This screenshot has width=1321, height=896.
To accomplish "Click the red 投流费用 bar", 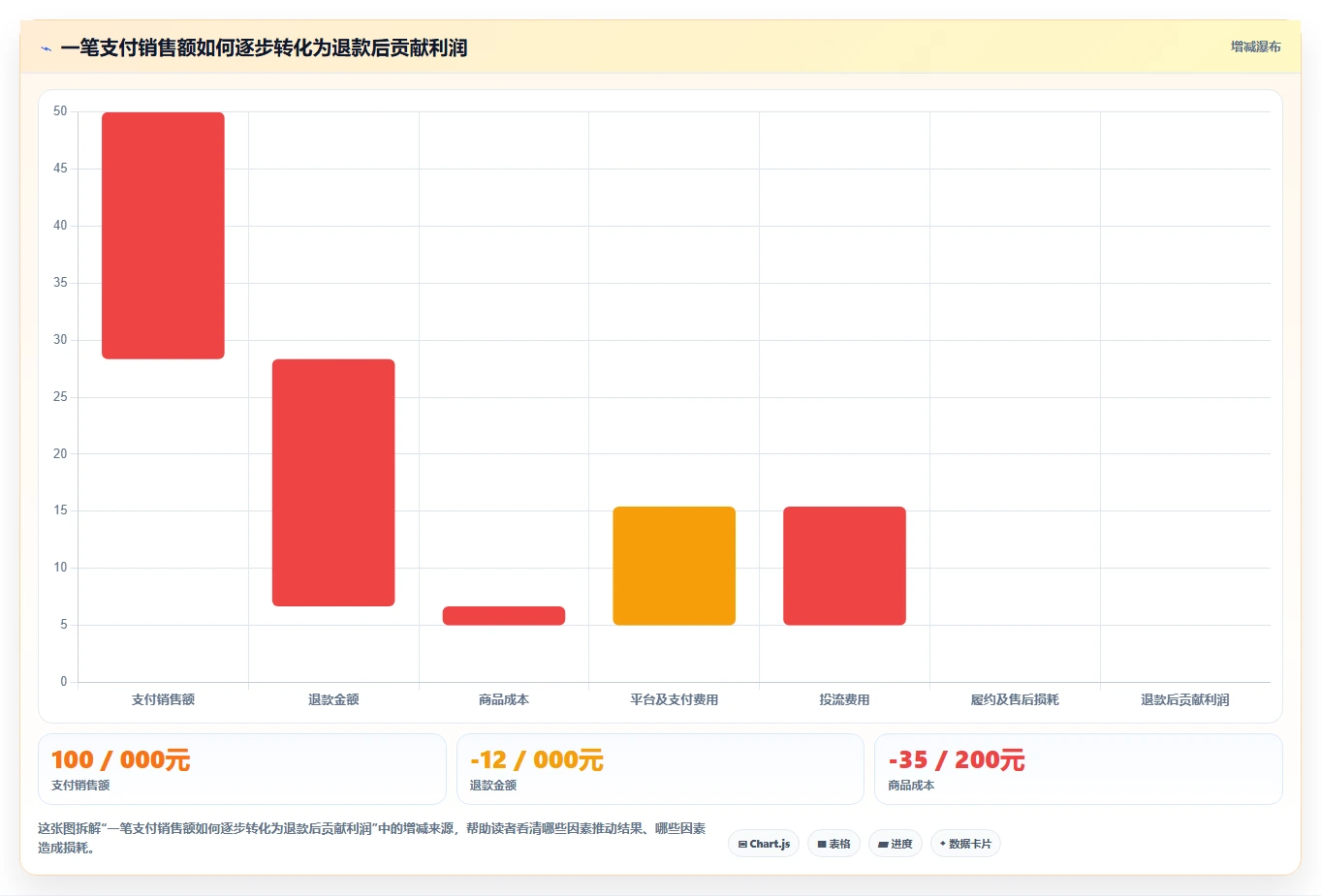I will 845,566.
